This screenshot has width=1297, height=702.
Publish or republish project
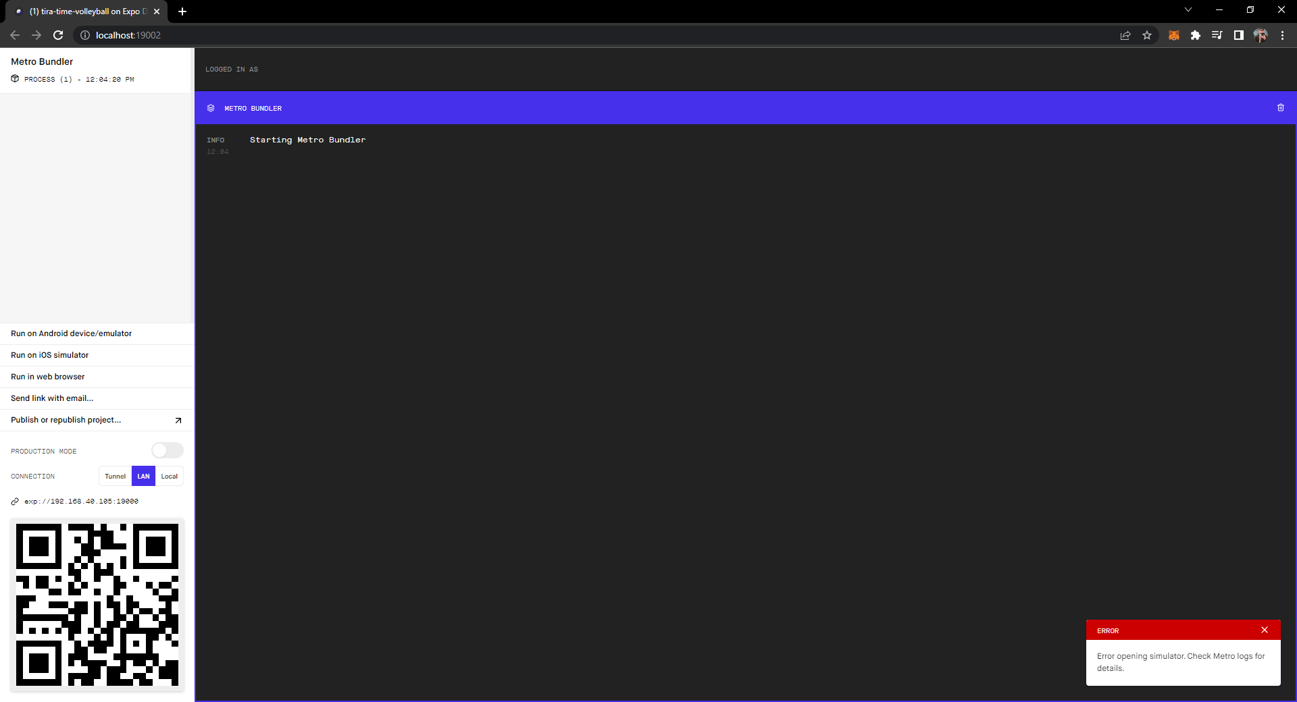(x=97, y=420)
